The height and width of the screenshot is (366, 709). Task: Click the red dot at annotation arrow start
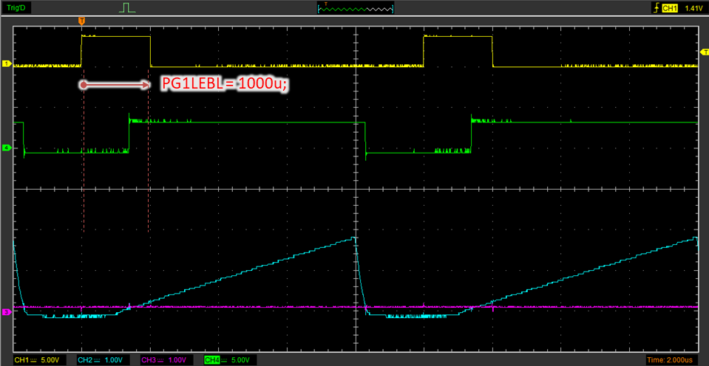[84, 86]
